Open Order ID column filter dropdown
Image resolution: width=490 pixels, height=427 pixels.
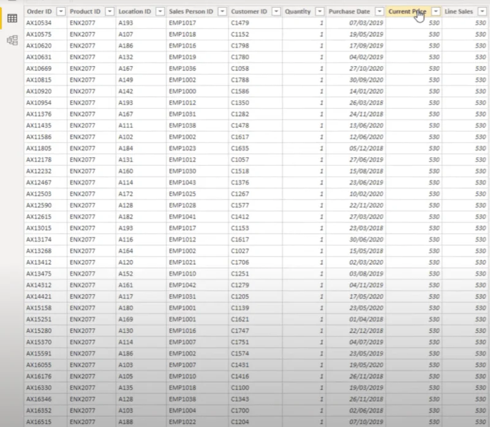pos(61,12)
